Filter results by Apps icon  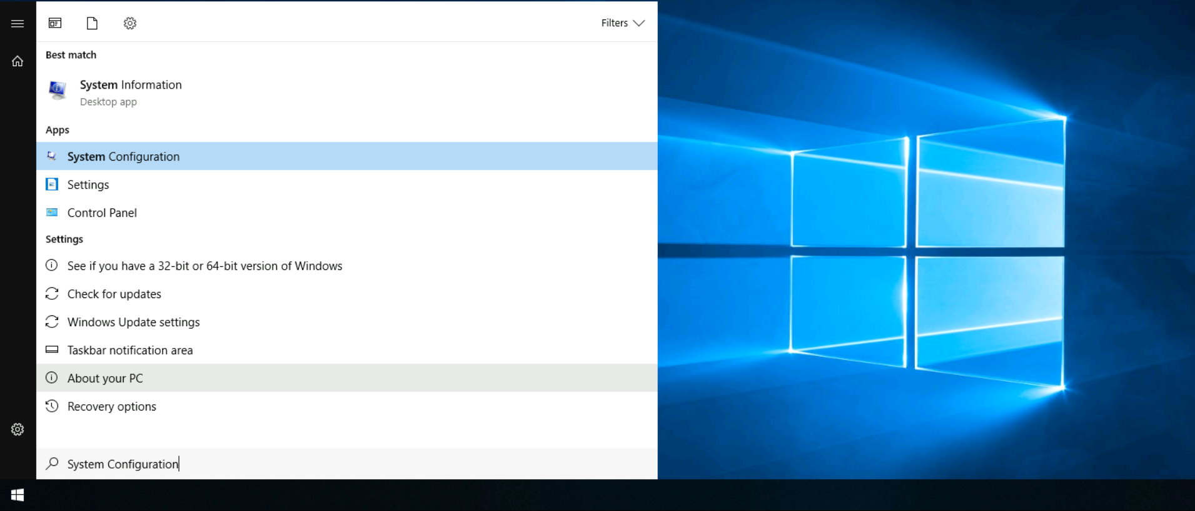pyautogui.click(x=55, y=23)
